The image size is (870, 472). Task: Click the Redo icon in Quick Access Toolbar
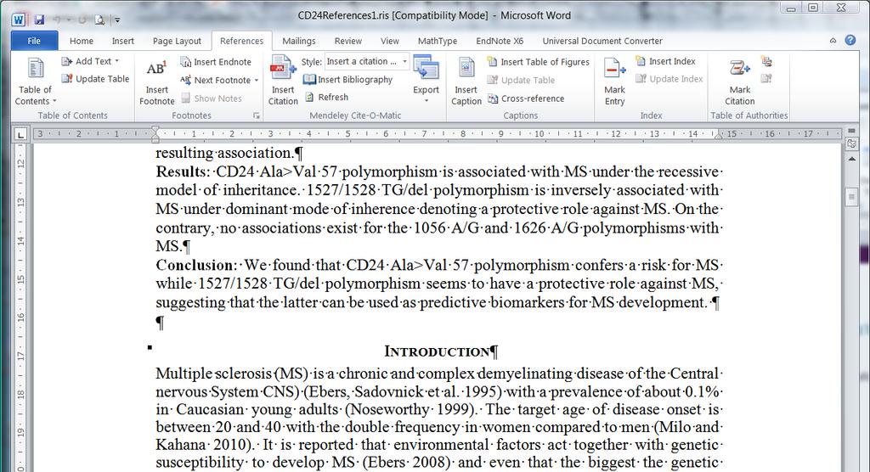coord(82,20)
